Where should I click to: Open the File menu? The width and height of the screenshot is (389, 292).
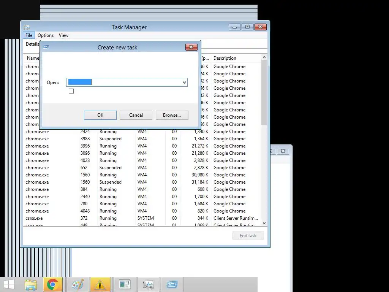point(29,35)
